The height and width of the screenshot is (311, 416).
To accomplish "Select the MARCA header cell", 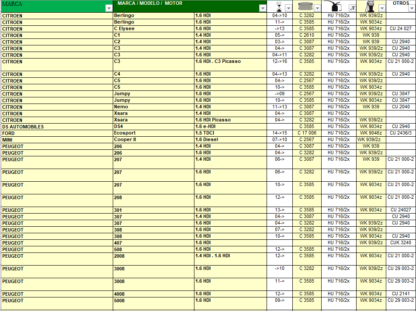I will 57,6.
